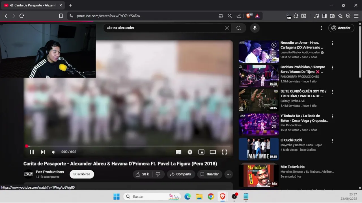Open Brave Shields lion icon
This screenshot has height=203, width=362.
249,16
